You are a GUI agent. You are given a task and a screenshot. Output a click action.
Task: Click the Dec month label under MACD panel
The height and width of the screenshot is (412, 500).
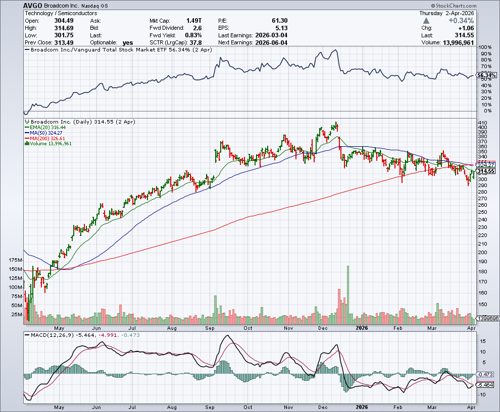click(323, 407)
